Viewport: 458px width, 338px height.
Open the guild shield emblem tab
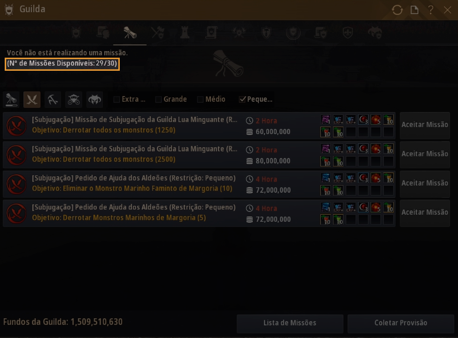76,33
